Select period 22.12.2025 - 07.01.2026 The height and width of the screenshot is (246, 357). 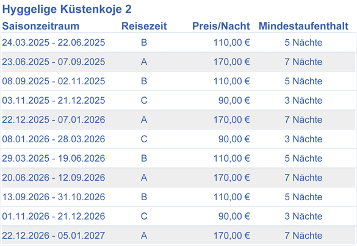[54, 120]
